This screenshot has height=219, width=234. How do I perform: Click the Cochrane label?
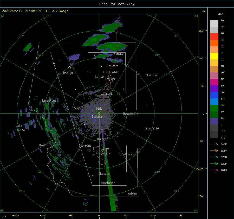[x=85, y=146]
